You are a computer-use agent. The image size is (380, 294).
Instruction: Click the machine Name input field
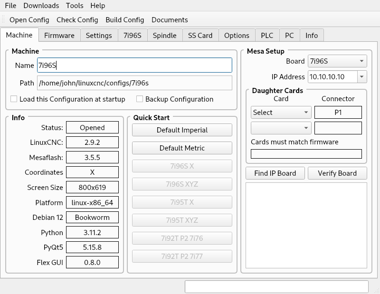tap(134, 65)
